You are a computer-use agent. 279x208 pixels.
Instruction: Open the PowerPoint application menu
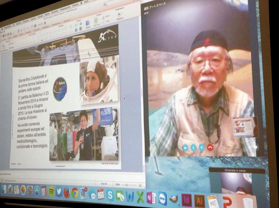tap(7, 28)
